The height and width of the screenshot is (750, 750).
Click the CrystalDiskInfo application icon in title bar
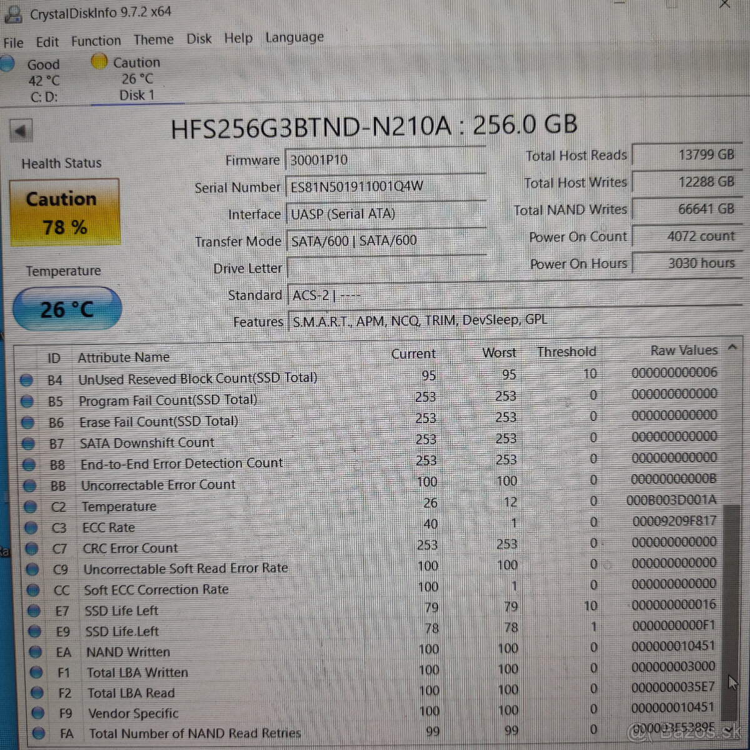(14, 12)
